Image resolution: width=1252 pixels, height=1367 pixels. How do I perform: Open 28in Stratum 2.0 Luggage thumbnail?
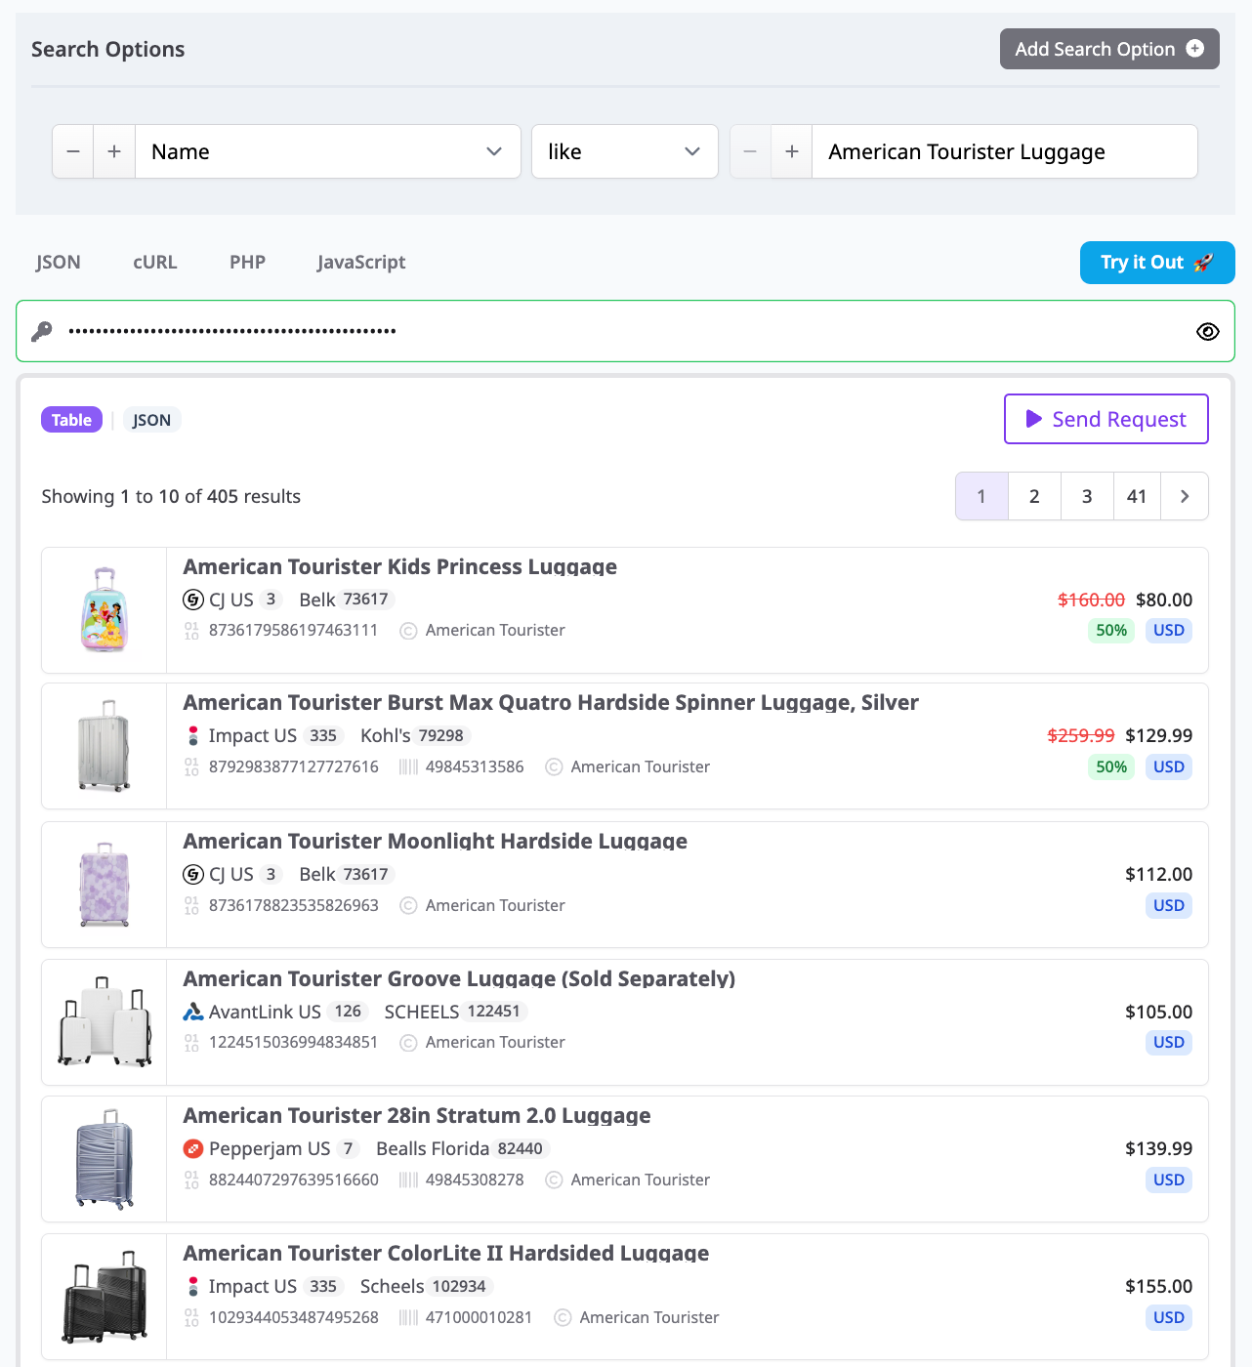(104, 1159)
